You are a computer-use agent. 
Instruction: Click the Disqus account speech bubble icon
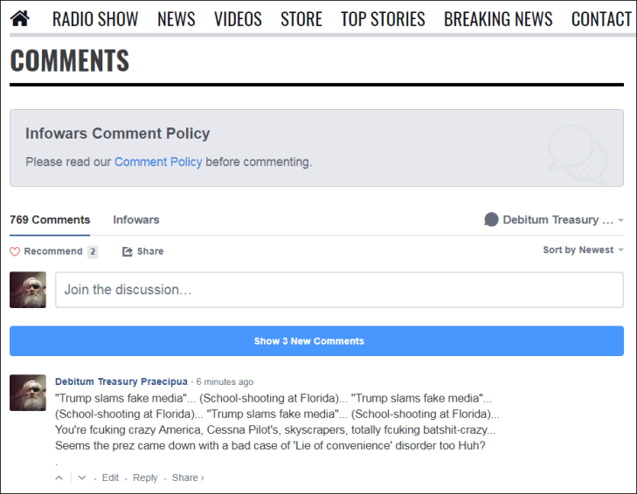pos(491,220)
